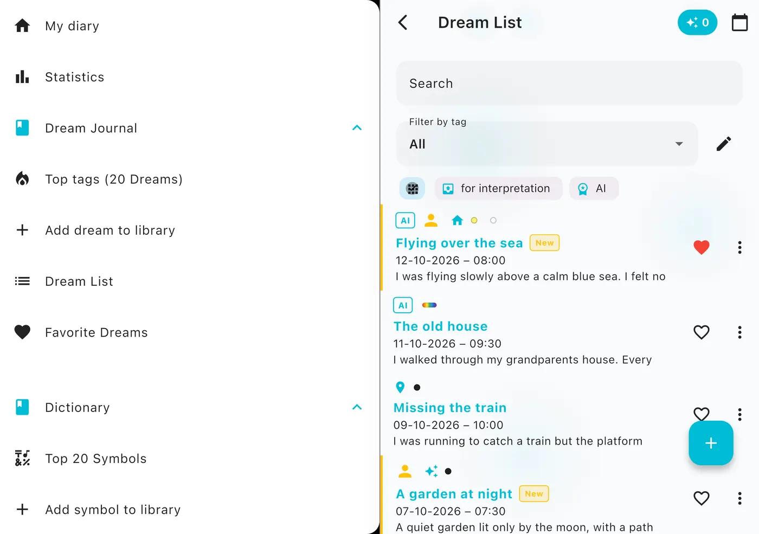Open options menu for Flying over the sea
The width and height of the screenshot is (759, 534).
coord(739,247)
